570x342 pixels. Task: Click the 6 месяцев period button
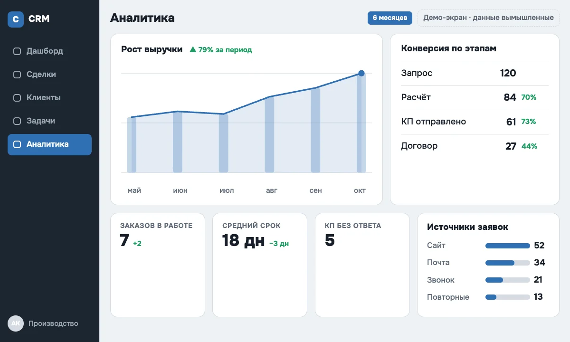389,18
